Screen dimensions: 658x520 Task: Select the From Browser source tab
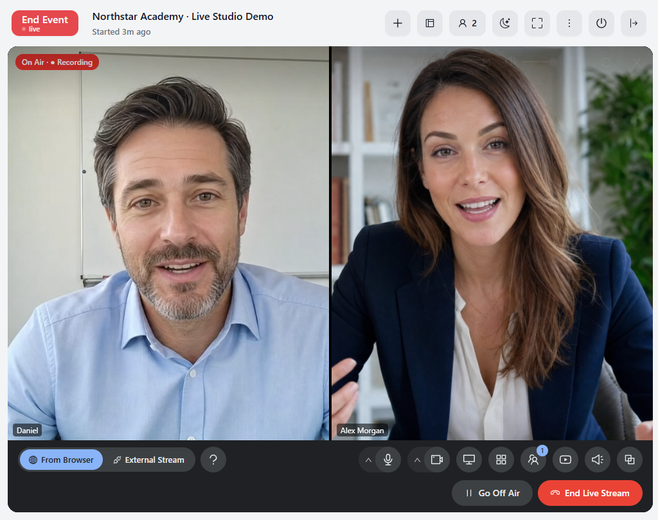tap(61, 460)
